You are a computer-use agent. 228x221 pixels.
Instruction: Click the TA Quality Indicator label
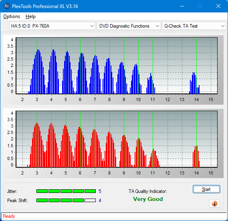[x=148, y=191]
